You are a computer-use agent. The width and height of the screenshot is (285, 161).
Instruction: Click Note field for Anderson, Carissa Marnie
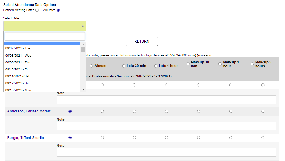(167, 126)
